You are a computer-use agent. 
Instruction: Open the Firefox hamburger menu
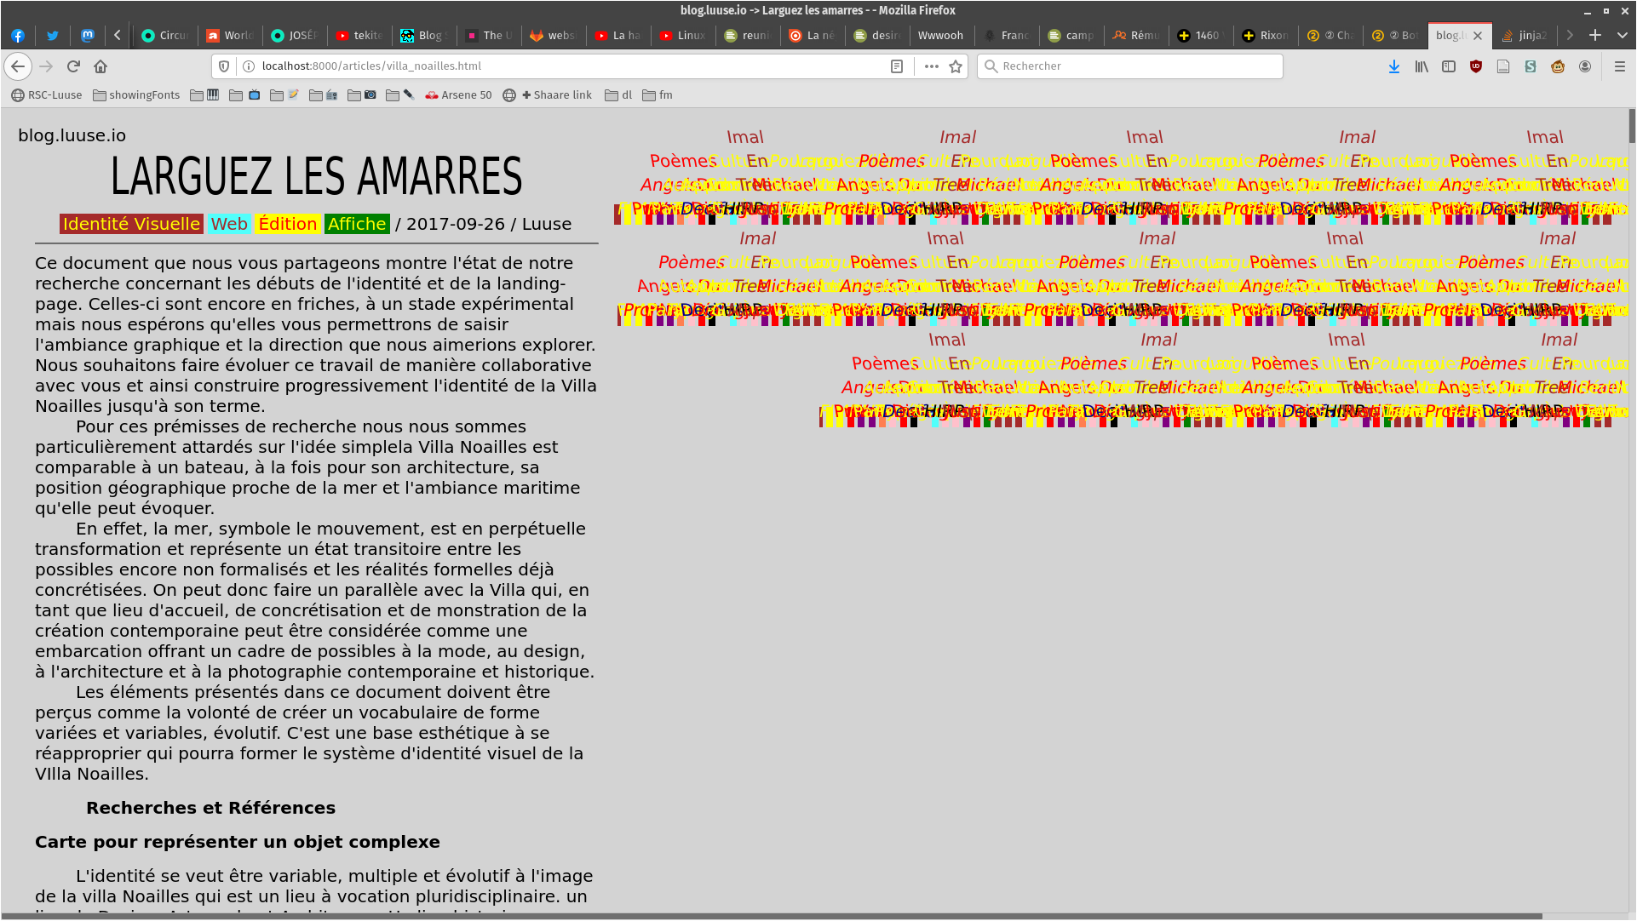coord(1620,66)
